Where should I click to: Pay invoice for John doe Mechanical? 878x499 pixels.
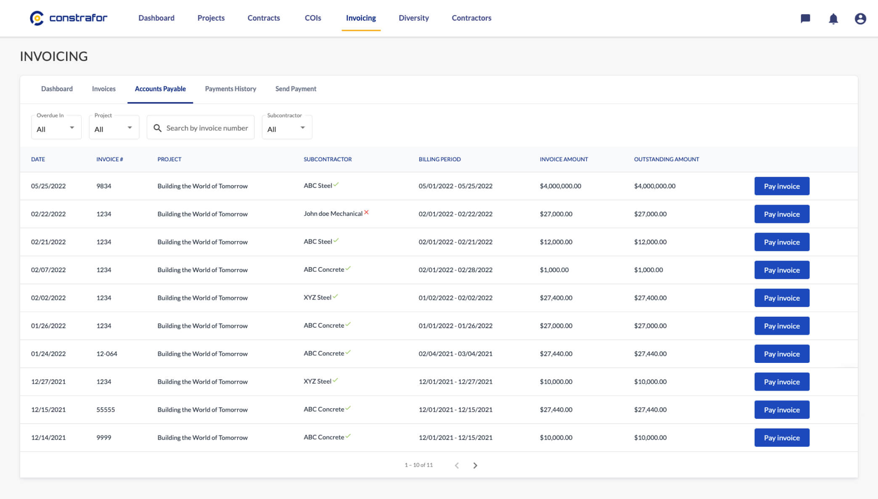point(782,214)
